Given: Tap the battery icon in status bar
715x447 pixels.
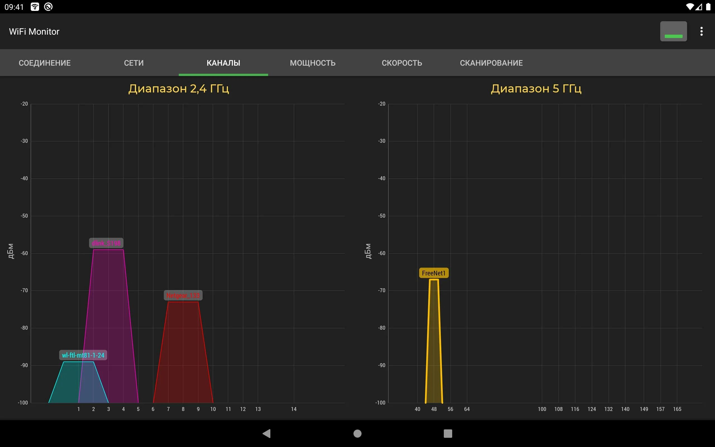Looking at the screenshot, I should [708, 6].
